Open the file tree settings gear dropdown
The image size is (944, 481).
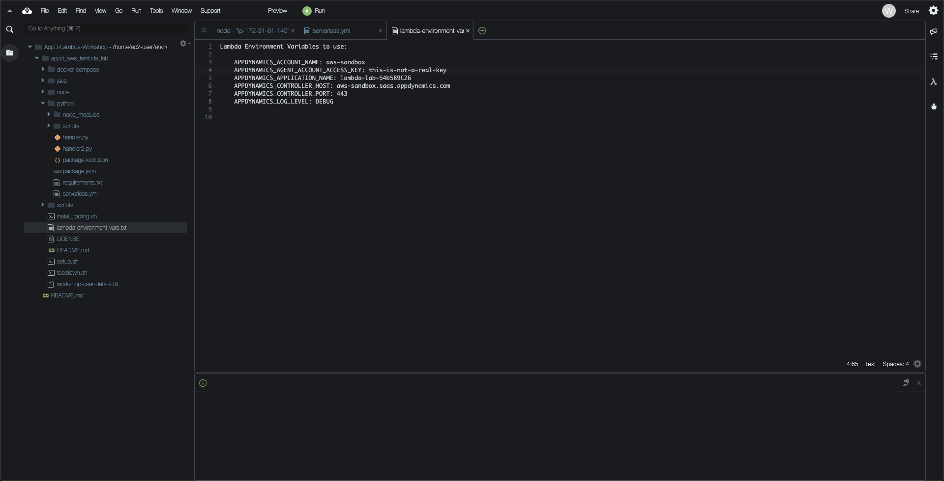[x=184, y=44]
